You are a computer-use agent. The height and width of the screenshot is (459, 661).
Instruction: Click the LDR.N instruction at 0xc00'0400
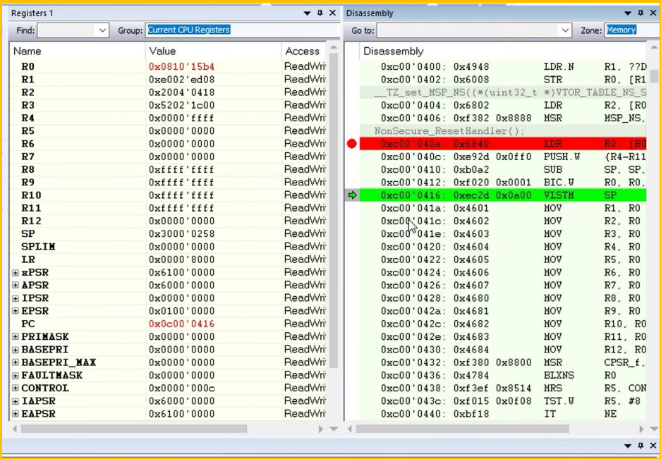pos(503,66)
